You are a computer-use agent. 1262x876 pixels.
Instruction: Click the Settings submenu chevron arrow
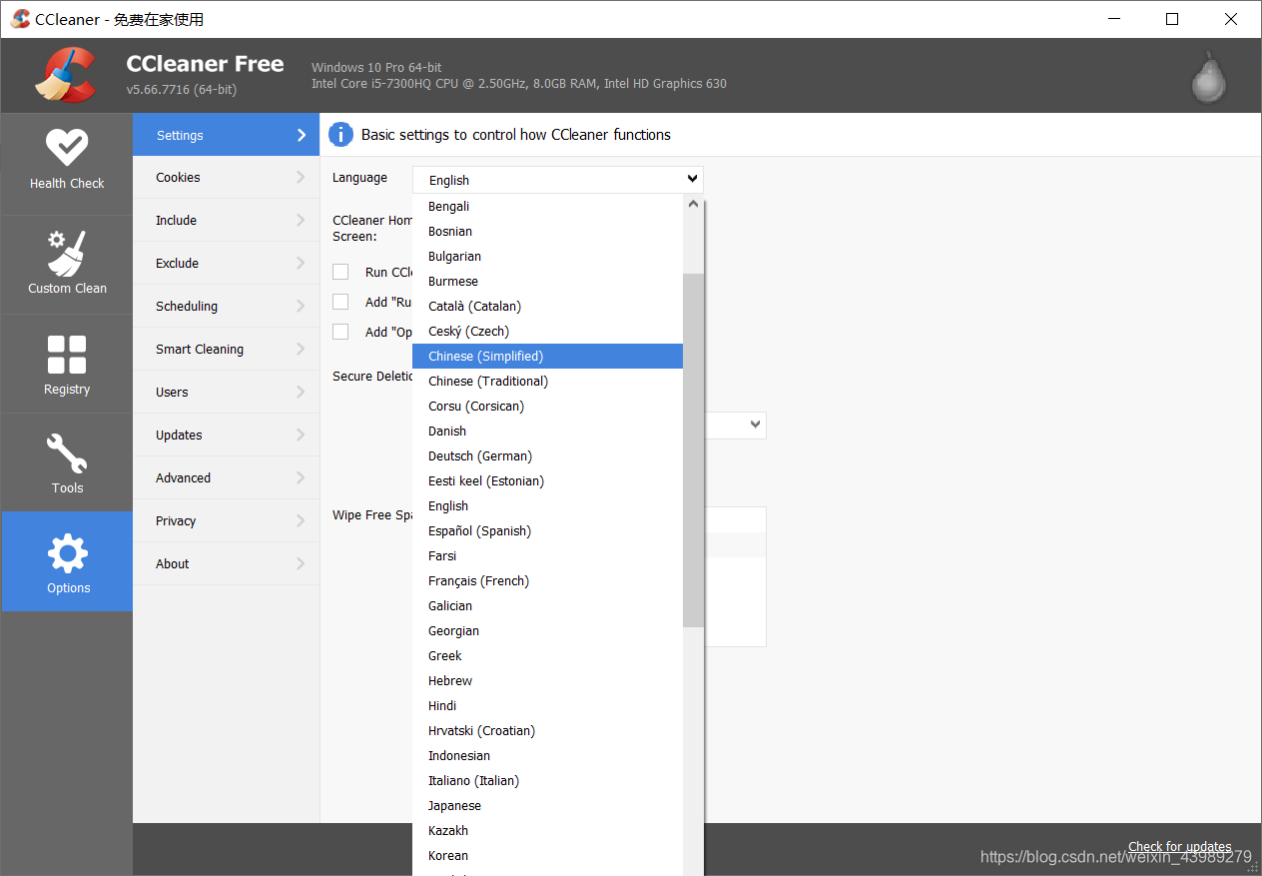301,135
